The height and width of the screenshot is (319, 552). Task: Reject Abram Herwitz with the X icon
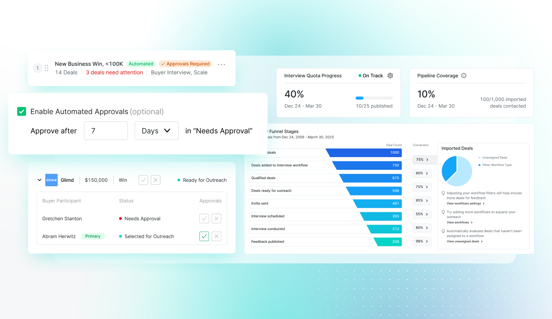(216, 236)
